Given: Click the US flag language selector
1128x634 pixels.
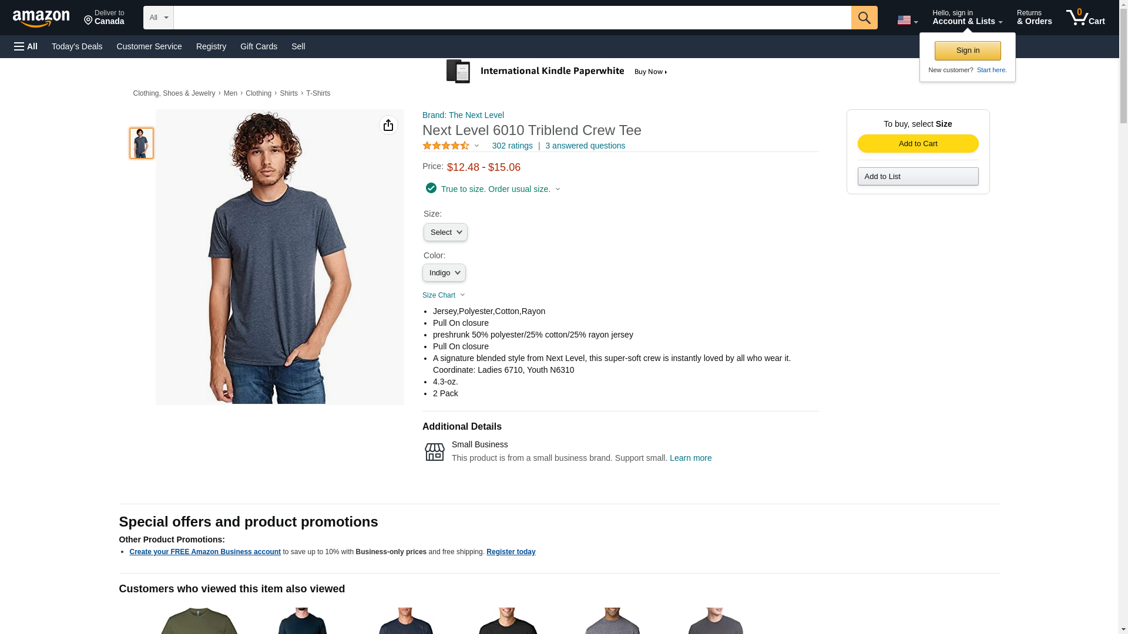Looking at the screenshot, I should [907, 20].
